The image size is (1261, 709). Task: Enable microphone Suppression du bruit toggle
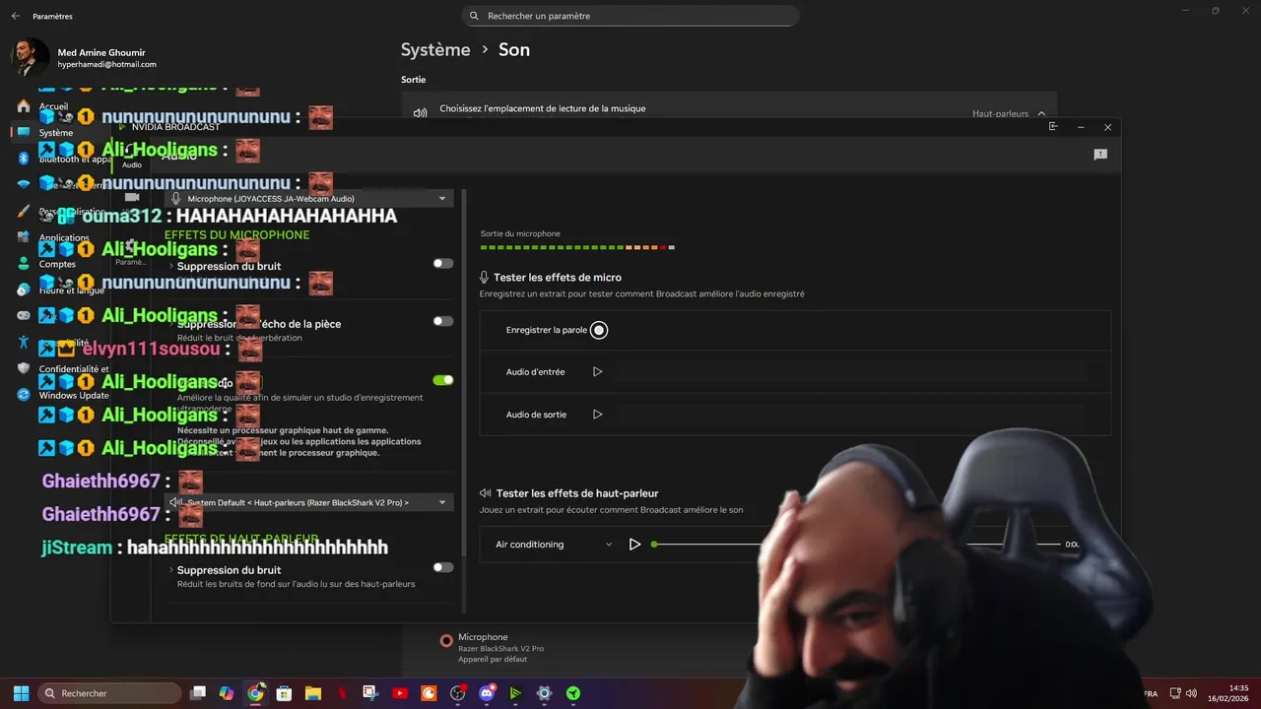click(x=443, y=264)
